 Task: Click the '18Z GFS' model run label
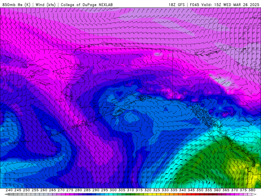(177, 5)
